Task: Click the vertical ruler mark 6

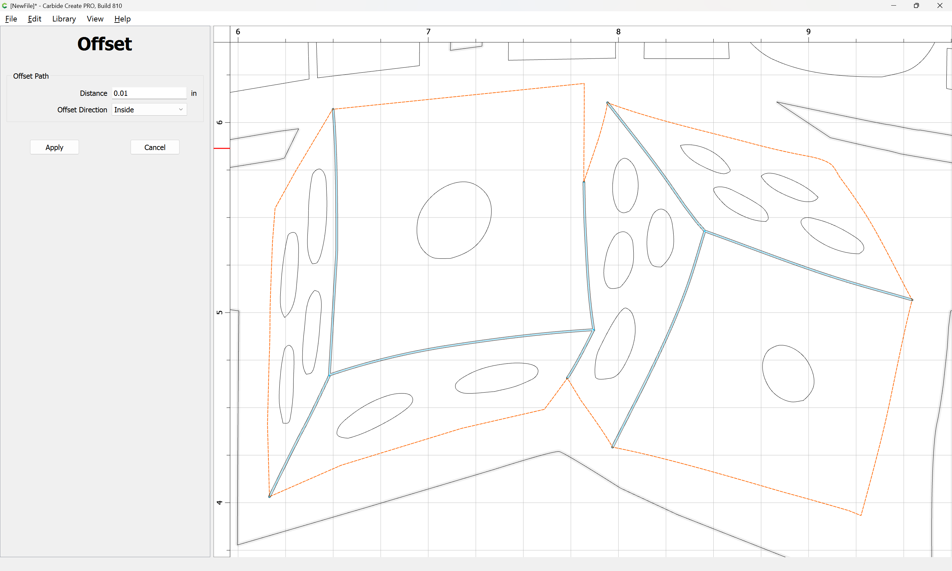Action: (x=219, y=122)
